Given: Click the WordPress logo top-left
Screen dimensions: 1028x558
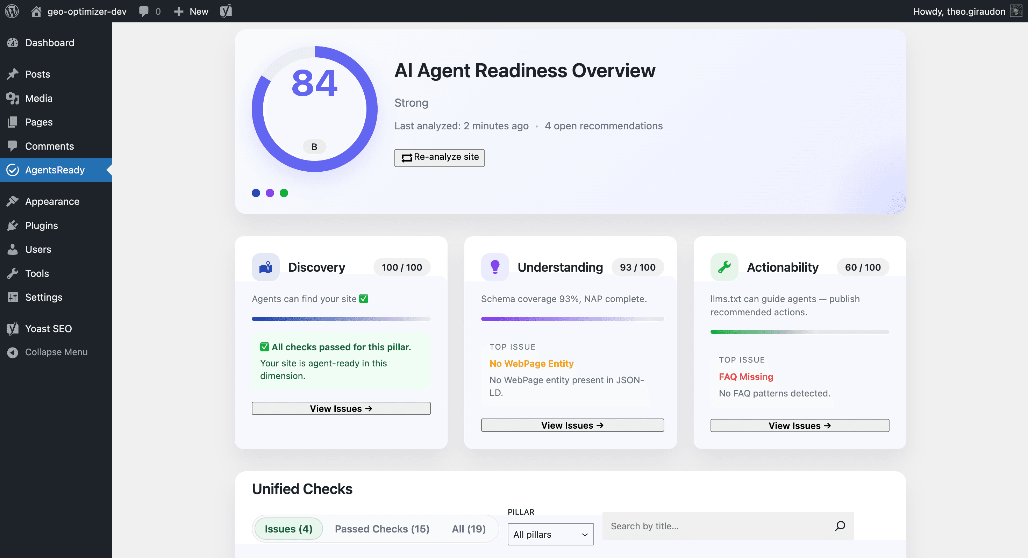Looking at the screenshot, I should 12,11.
